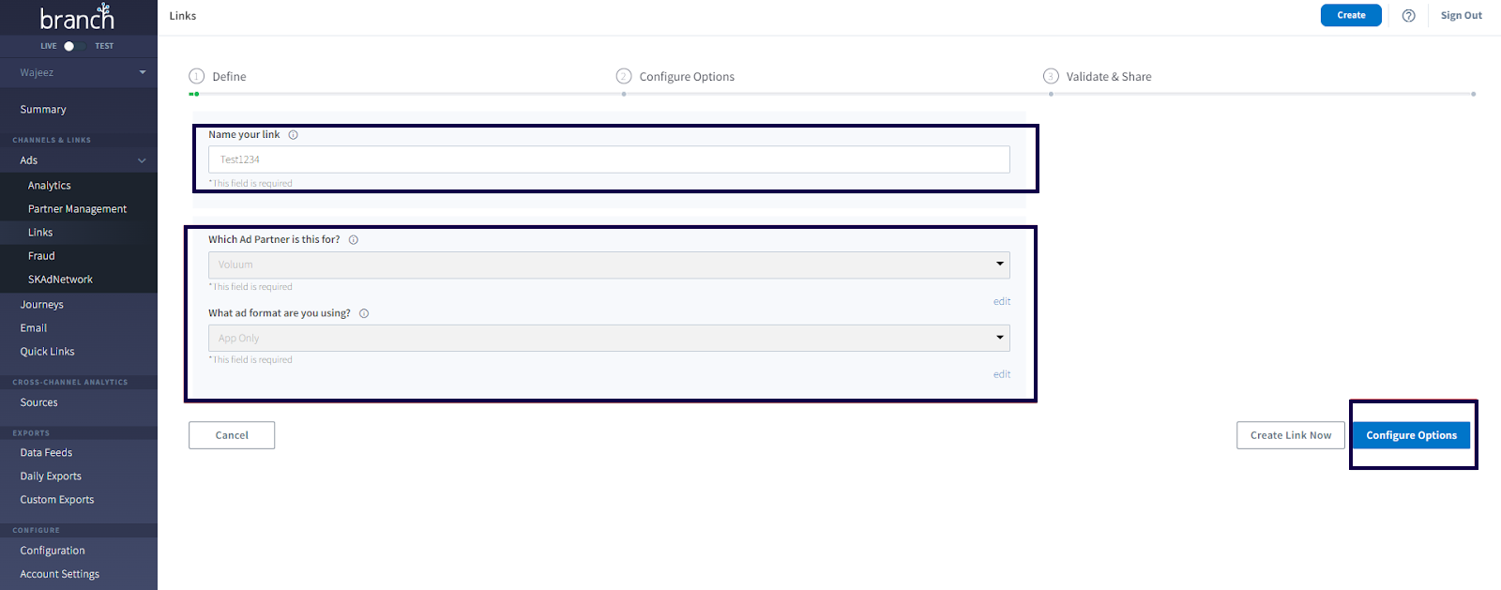Click the blue Configure Options button

click(x=1411, y=435)
